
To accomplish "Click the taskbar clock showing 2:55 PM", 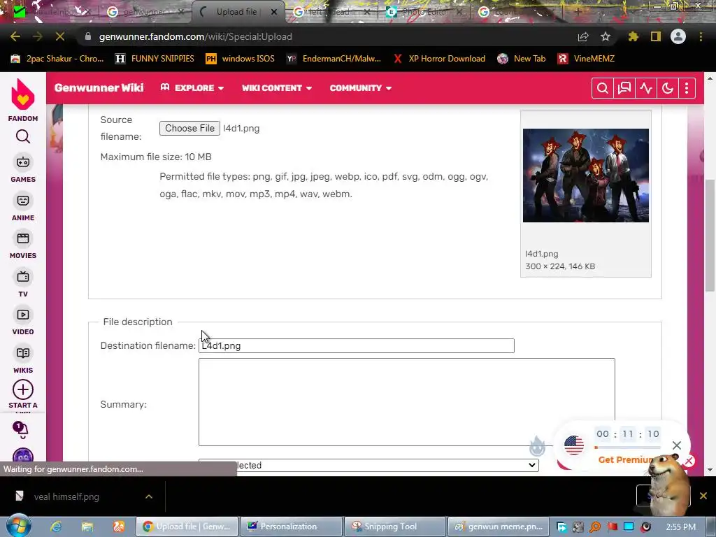I will [681, 527].
